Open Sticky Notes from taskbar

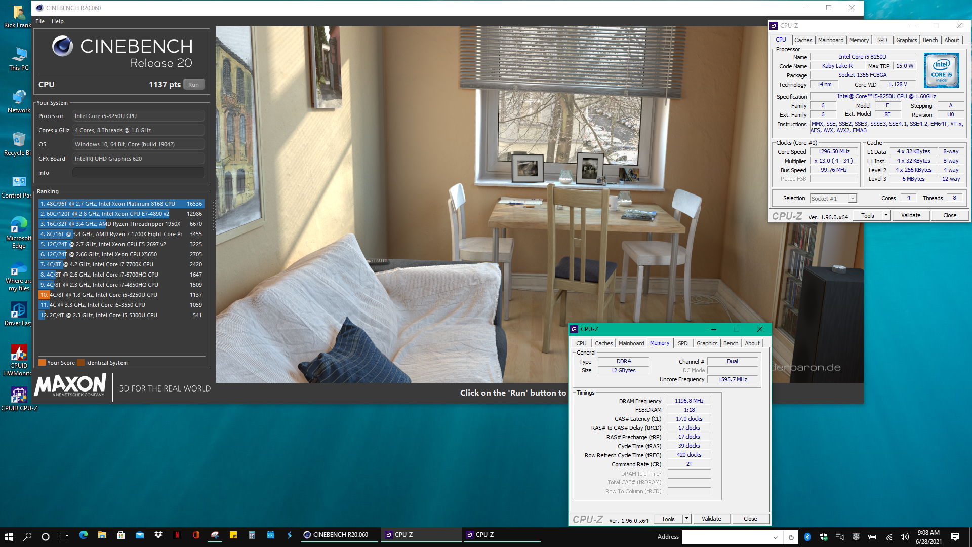233,535
